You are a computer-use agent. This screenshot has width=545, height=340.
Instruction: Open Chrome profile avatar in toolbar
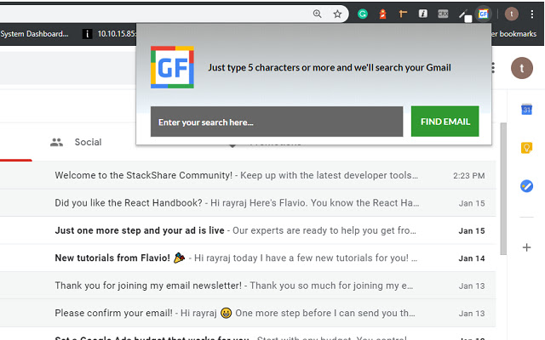click(511, 14)
